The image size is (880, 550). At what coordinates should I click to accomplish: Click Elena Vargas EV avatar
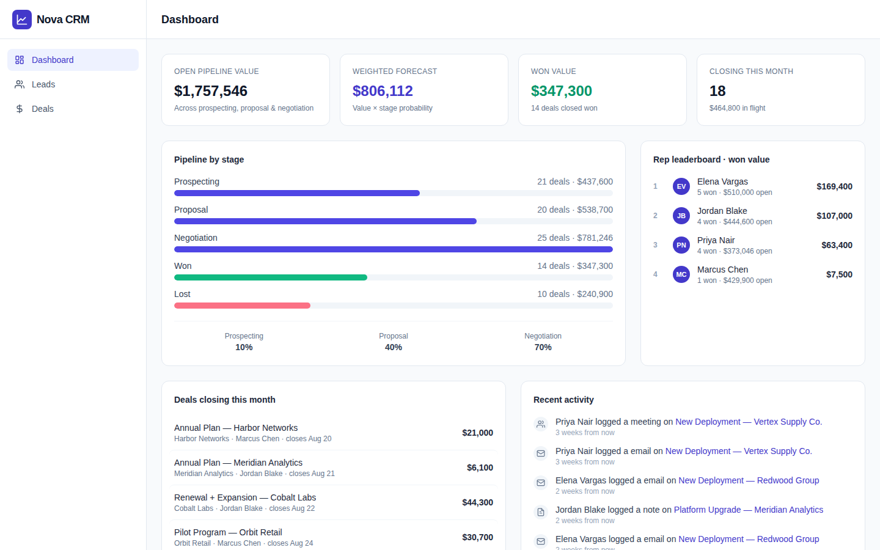681,186
